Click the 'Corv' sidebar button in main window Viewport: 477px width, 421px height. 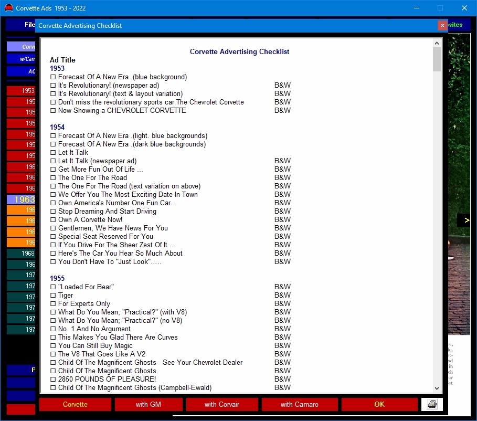(x=21, y=47)
